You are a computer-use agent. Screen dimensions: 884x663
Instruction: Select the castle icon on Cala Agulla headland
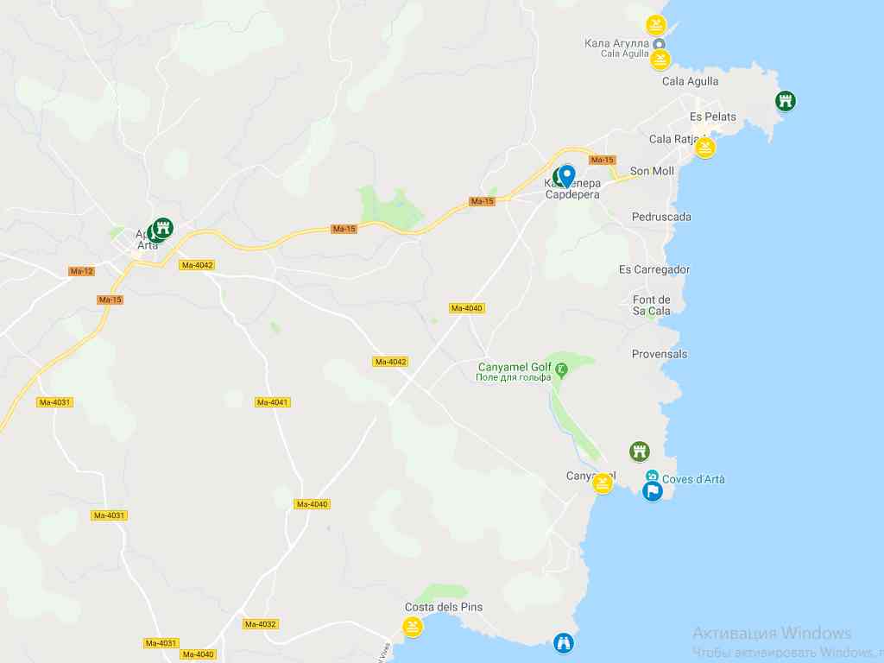click(x=786, y=101)
